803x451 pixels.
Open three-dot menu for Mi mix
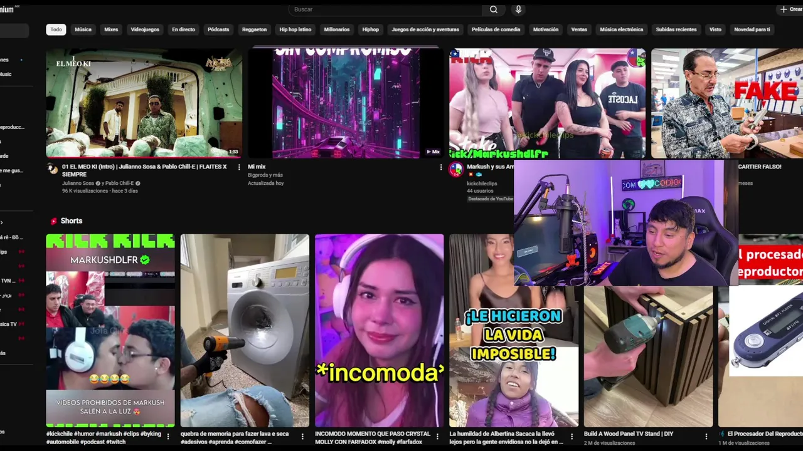point(440,167)
